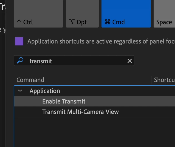This screenshot has height=147, width=175.
Task: Deselect the highlighted Cmd modifier key
Action: pyautogui.click(x=126, y=14)
